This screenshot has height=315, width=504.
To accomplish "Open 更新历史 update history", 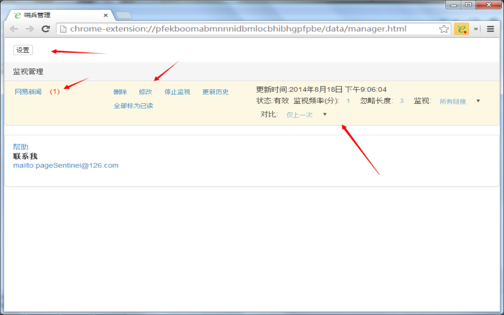I will tap(215, 92).
